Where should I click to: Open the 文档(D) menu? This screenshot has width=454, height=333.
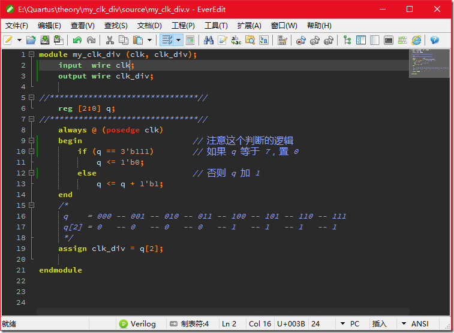pos(149,26)
